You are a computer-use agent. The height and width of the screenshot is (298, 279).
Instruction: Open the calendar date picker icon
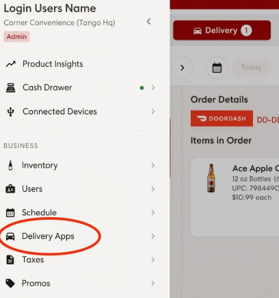217,68
